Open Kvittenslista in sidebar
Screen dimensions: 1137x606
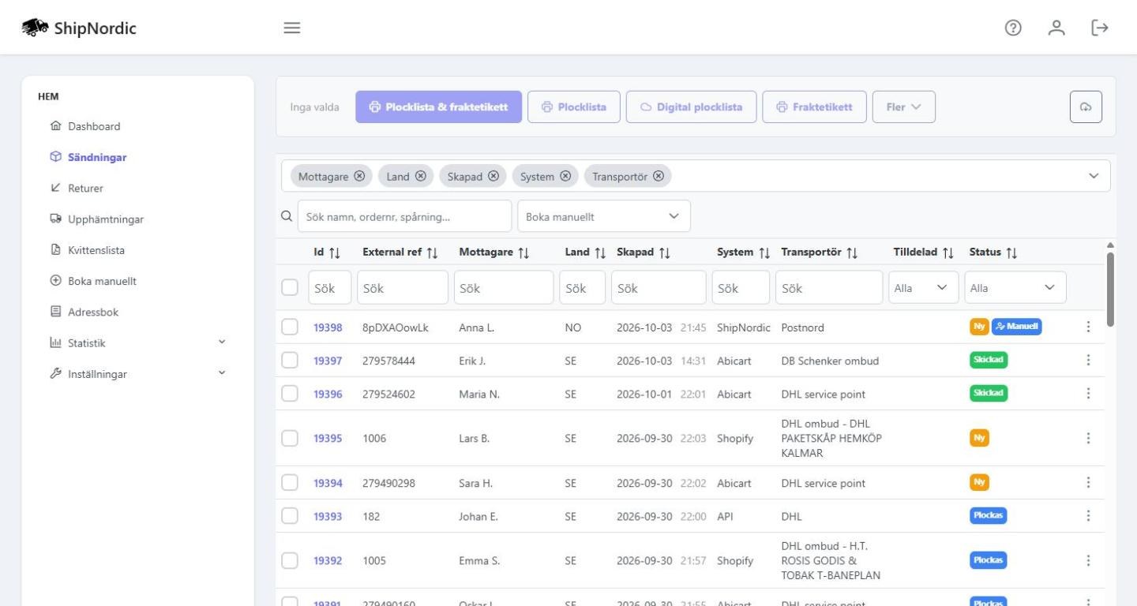87,250
